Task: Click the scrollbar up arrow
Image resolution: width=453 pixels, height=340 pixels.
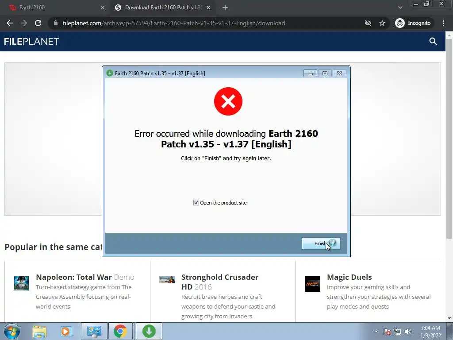Action: [x=449, y=35]
